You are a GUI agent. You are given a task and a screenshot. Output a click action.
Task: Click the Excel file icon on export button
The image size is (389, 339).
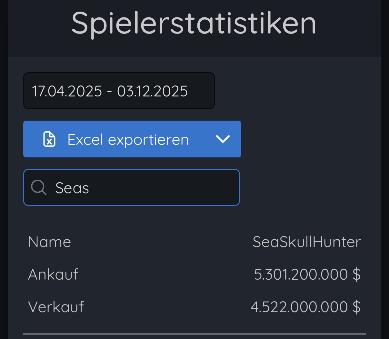[x=49, y=139]
